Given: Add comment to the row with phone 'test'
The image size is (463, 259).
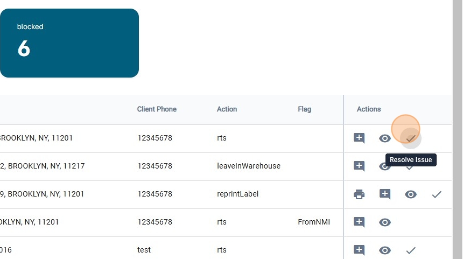Looking at the screenshot, I should point(359,250).
